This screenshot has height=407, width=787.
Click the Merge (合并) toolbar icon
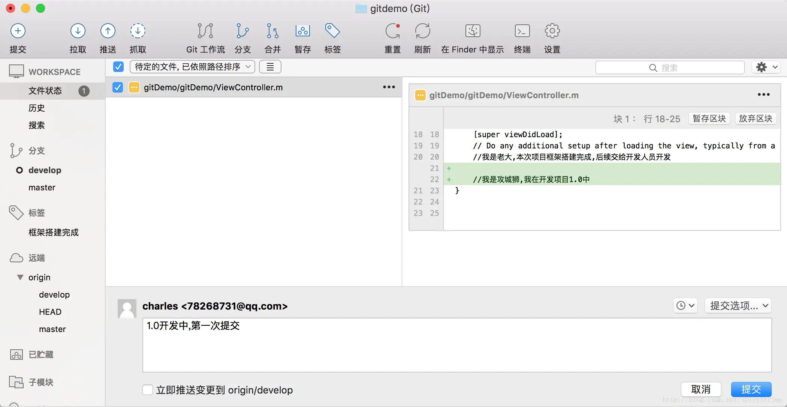(272, 31)
